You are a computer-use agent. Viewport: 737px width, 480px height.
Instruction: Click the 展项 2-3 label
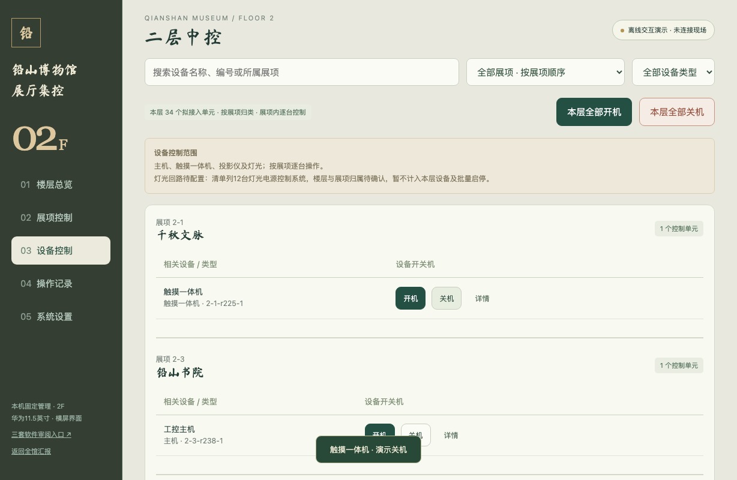pyautogui.click(x=170, y=359)
